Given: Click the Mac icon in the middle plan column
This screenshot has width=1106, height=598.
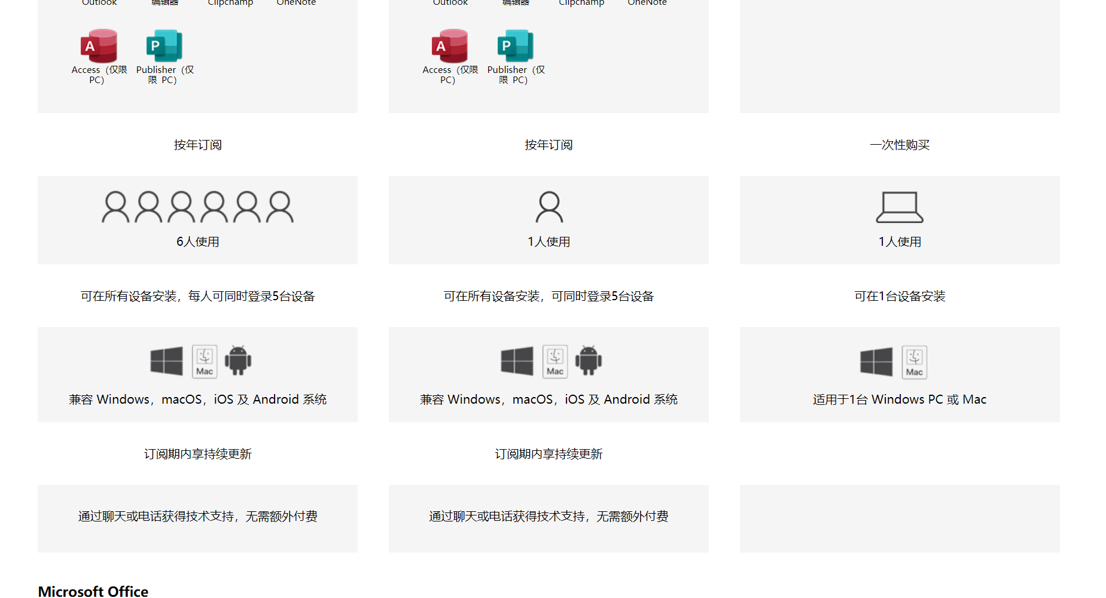Looking at the screenshot, I should coord(555,362).
